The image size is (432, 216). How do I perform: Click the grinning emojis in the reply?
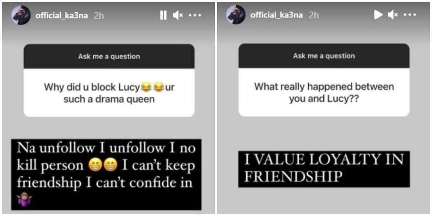pos(103,166)
